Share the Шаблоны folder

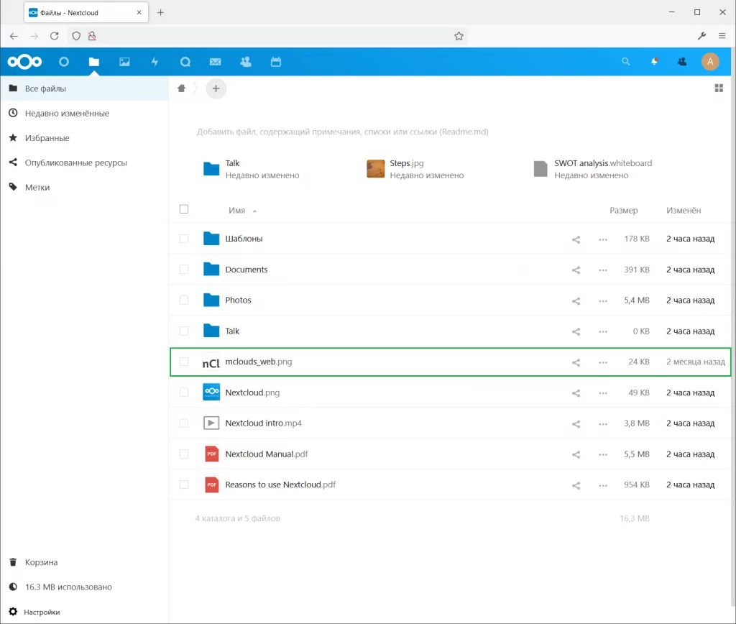(x=576, y=239)
